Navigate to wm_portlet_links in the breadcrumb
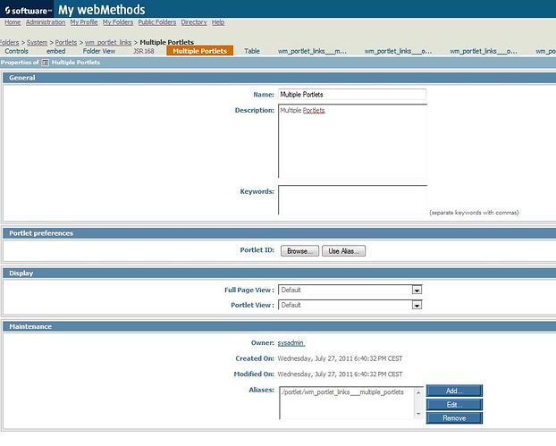 108,43
